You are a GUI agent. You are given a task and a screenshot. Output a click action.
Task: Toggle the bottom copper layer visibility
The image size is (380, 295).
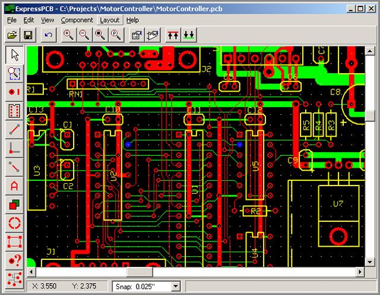point(189,35)
